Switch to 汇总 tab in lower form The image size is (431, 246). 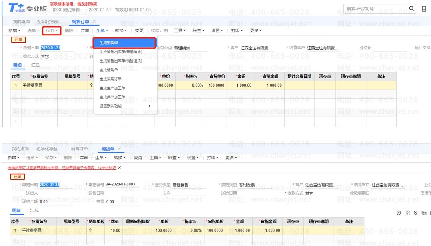(34, 210)
